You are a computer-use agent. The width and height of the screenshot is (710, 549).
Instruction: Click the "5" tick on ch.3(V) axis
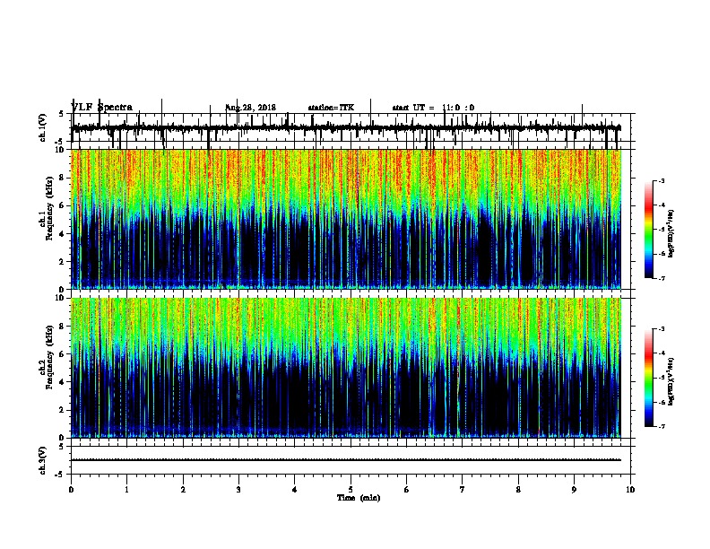[62, 446]
